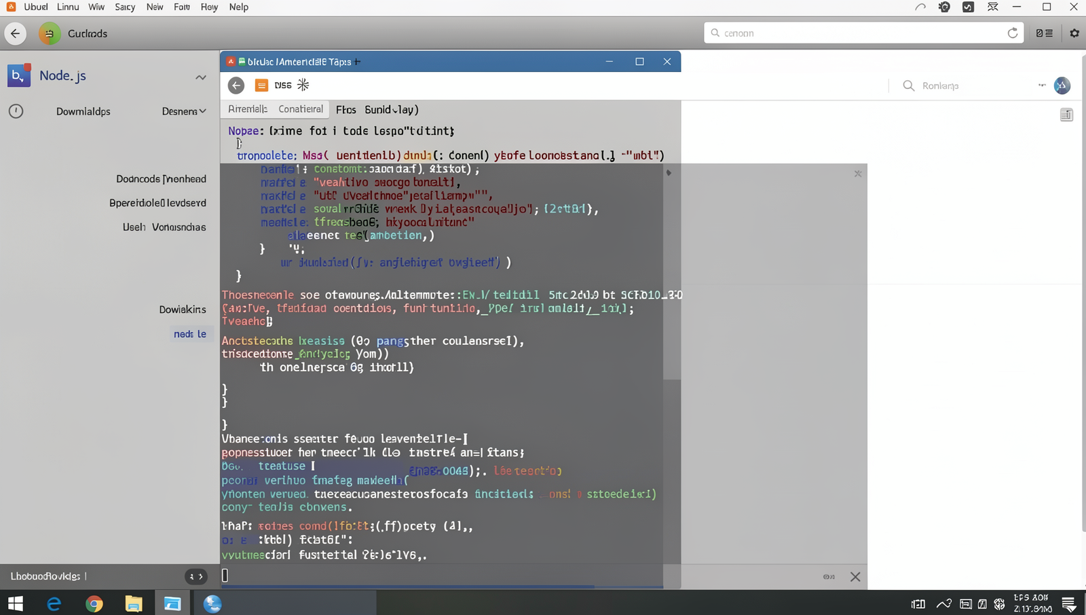Open the New menu

pos(155,7)
